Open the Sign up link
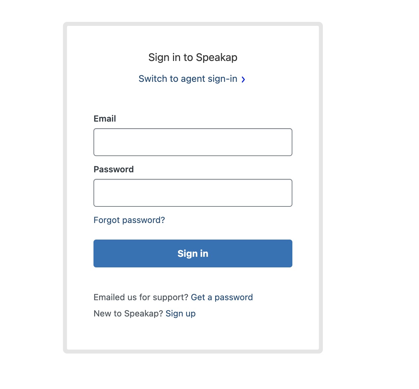Image resolution: width=419 pixels, height=389 pixels. (181, 313)
